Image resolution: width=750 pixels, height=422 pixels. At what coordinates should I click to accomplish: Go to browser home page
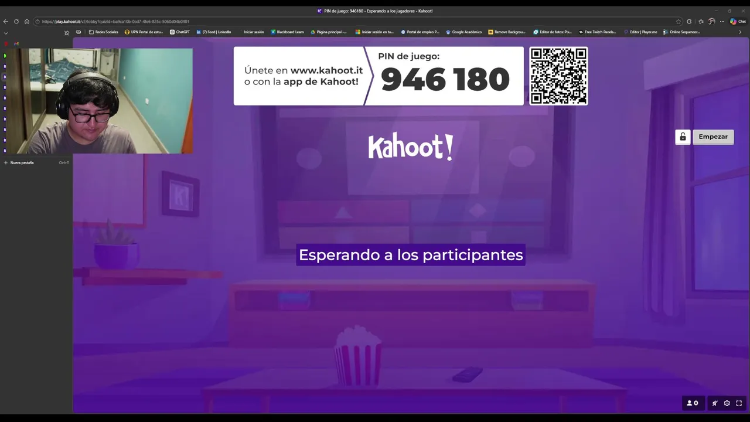coord(26,22)
